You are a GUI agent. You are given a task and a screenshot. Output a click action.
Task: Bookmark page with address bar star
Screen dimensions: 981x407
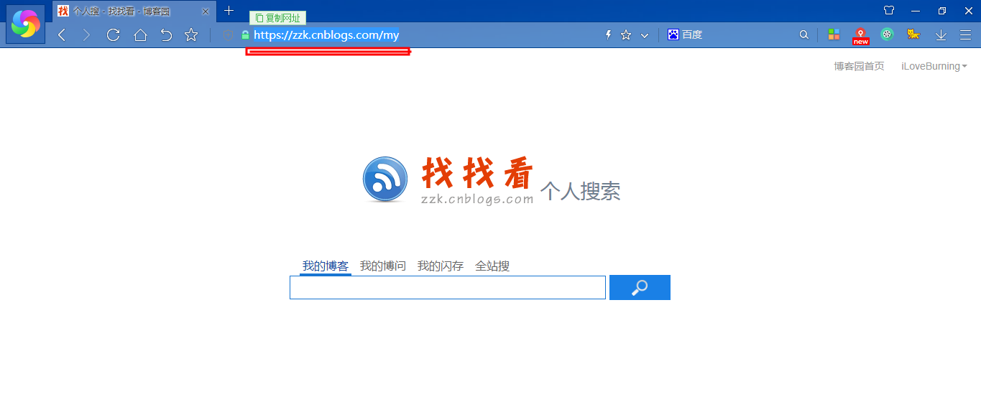[626, 35]
